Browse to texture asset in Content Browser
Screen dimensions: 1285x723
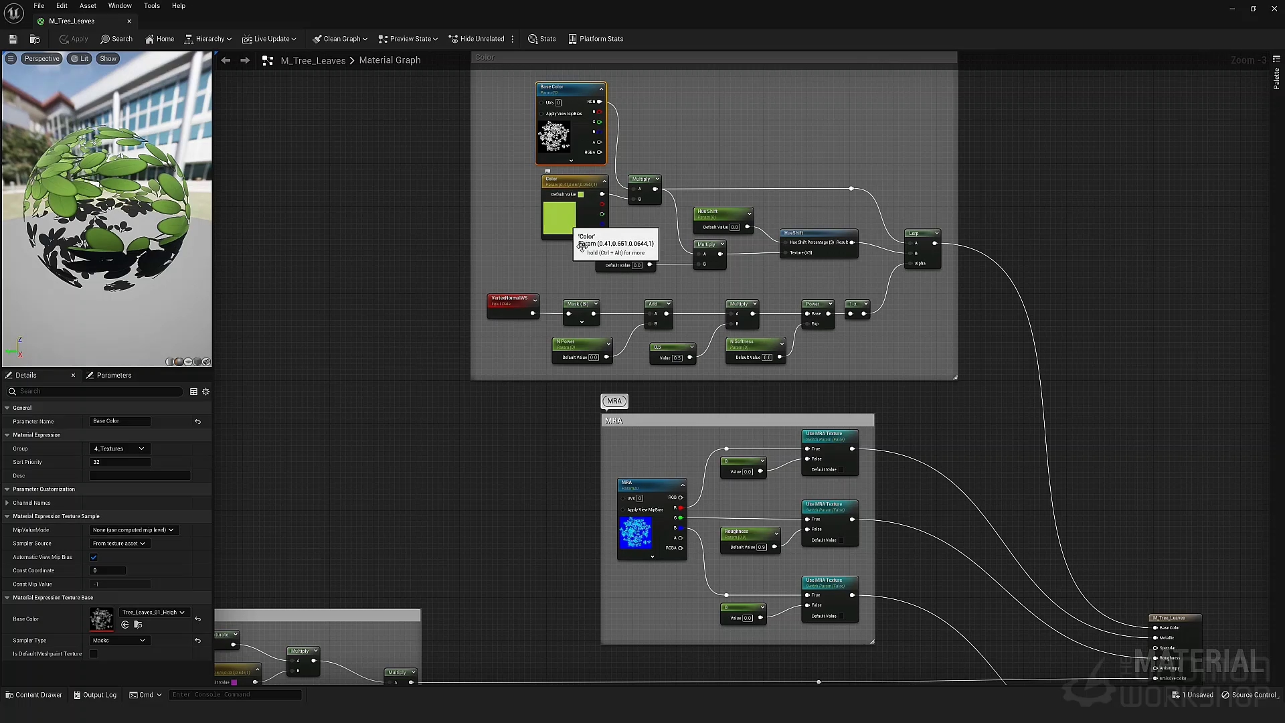point(138,625)
